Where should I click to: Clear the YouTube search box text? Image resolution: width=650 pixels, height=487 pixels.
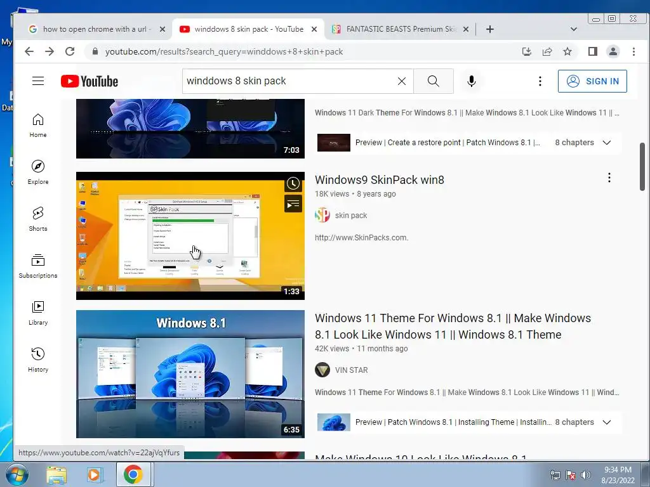point(402,81)
